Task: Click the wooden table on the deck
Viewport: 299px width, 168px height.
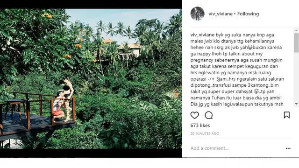Action: [15, 109]
